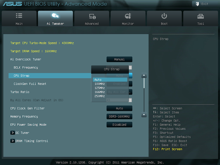This screenshot has width=220, height=165.
Task: Select 166MHz CPU Strap option
Action: 100,92
